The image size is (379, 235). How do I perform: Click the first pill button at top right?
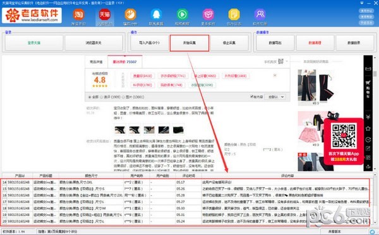(366, 11)
